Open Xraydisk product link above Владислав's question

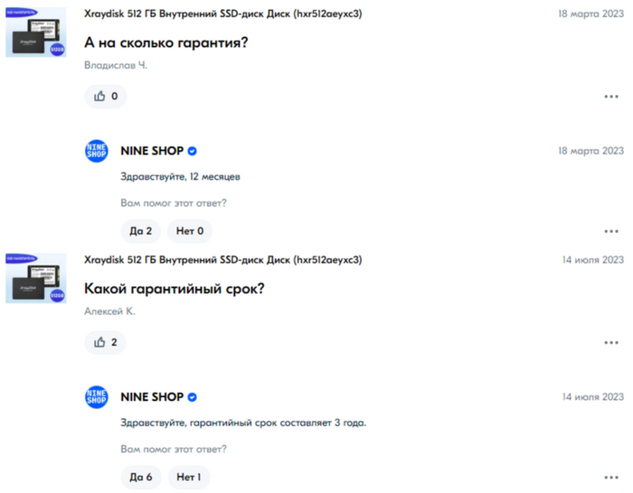[222, 15]
